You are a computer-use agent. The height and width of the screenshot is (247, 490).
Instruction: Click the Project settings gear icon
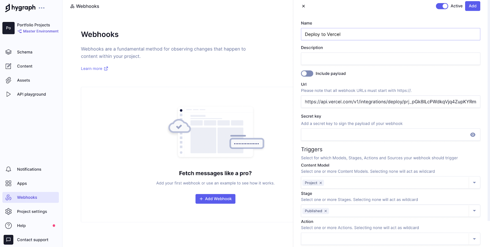pos(9,212)
